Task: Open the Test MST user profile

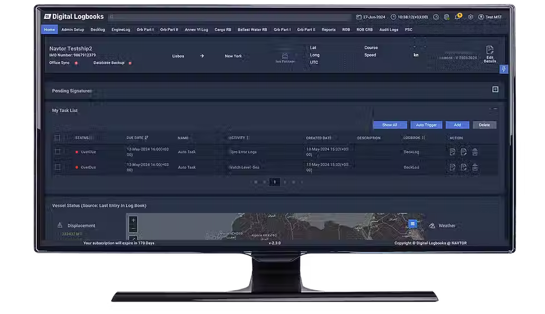Action: pyautogui.click(x=490, y=17)
